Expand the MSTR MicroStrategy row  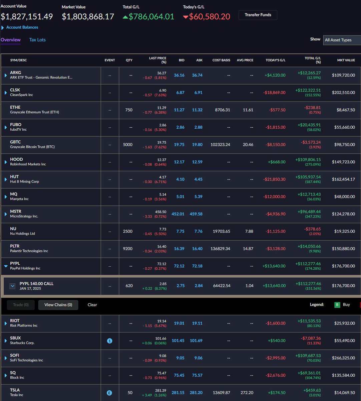coord(5,214)
